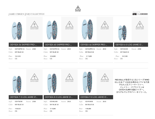Open the ODYSEA 8-0 LOG-JAMIE O' title
Screen dimensions: 155x119
tap(61, 97)
